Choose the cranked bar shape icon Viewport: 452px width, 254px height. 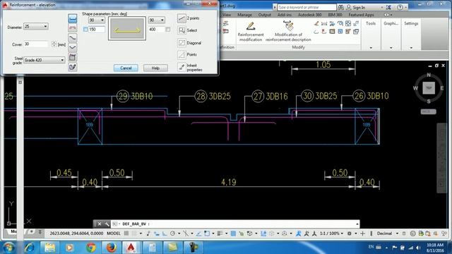coord(73,37)
